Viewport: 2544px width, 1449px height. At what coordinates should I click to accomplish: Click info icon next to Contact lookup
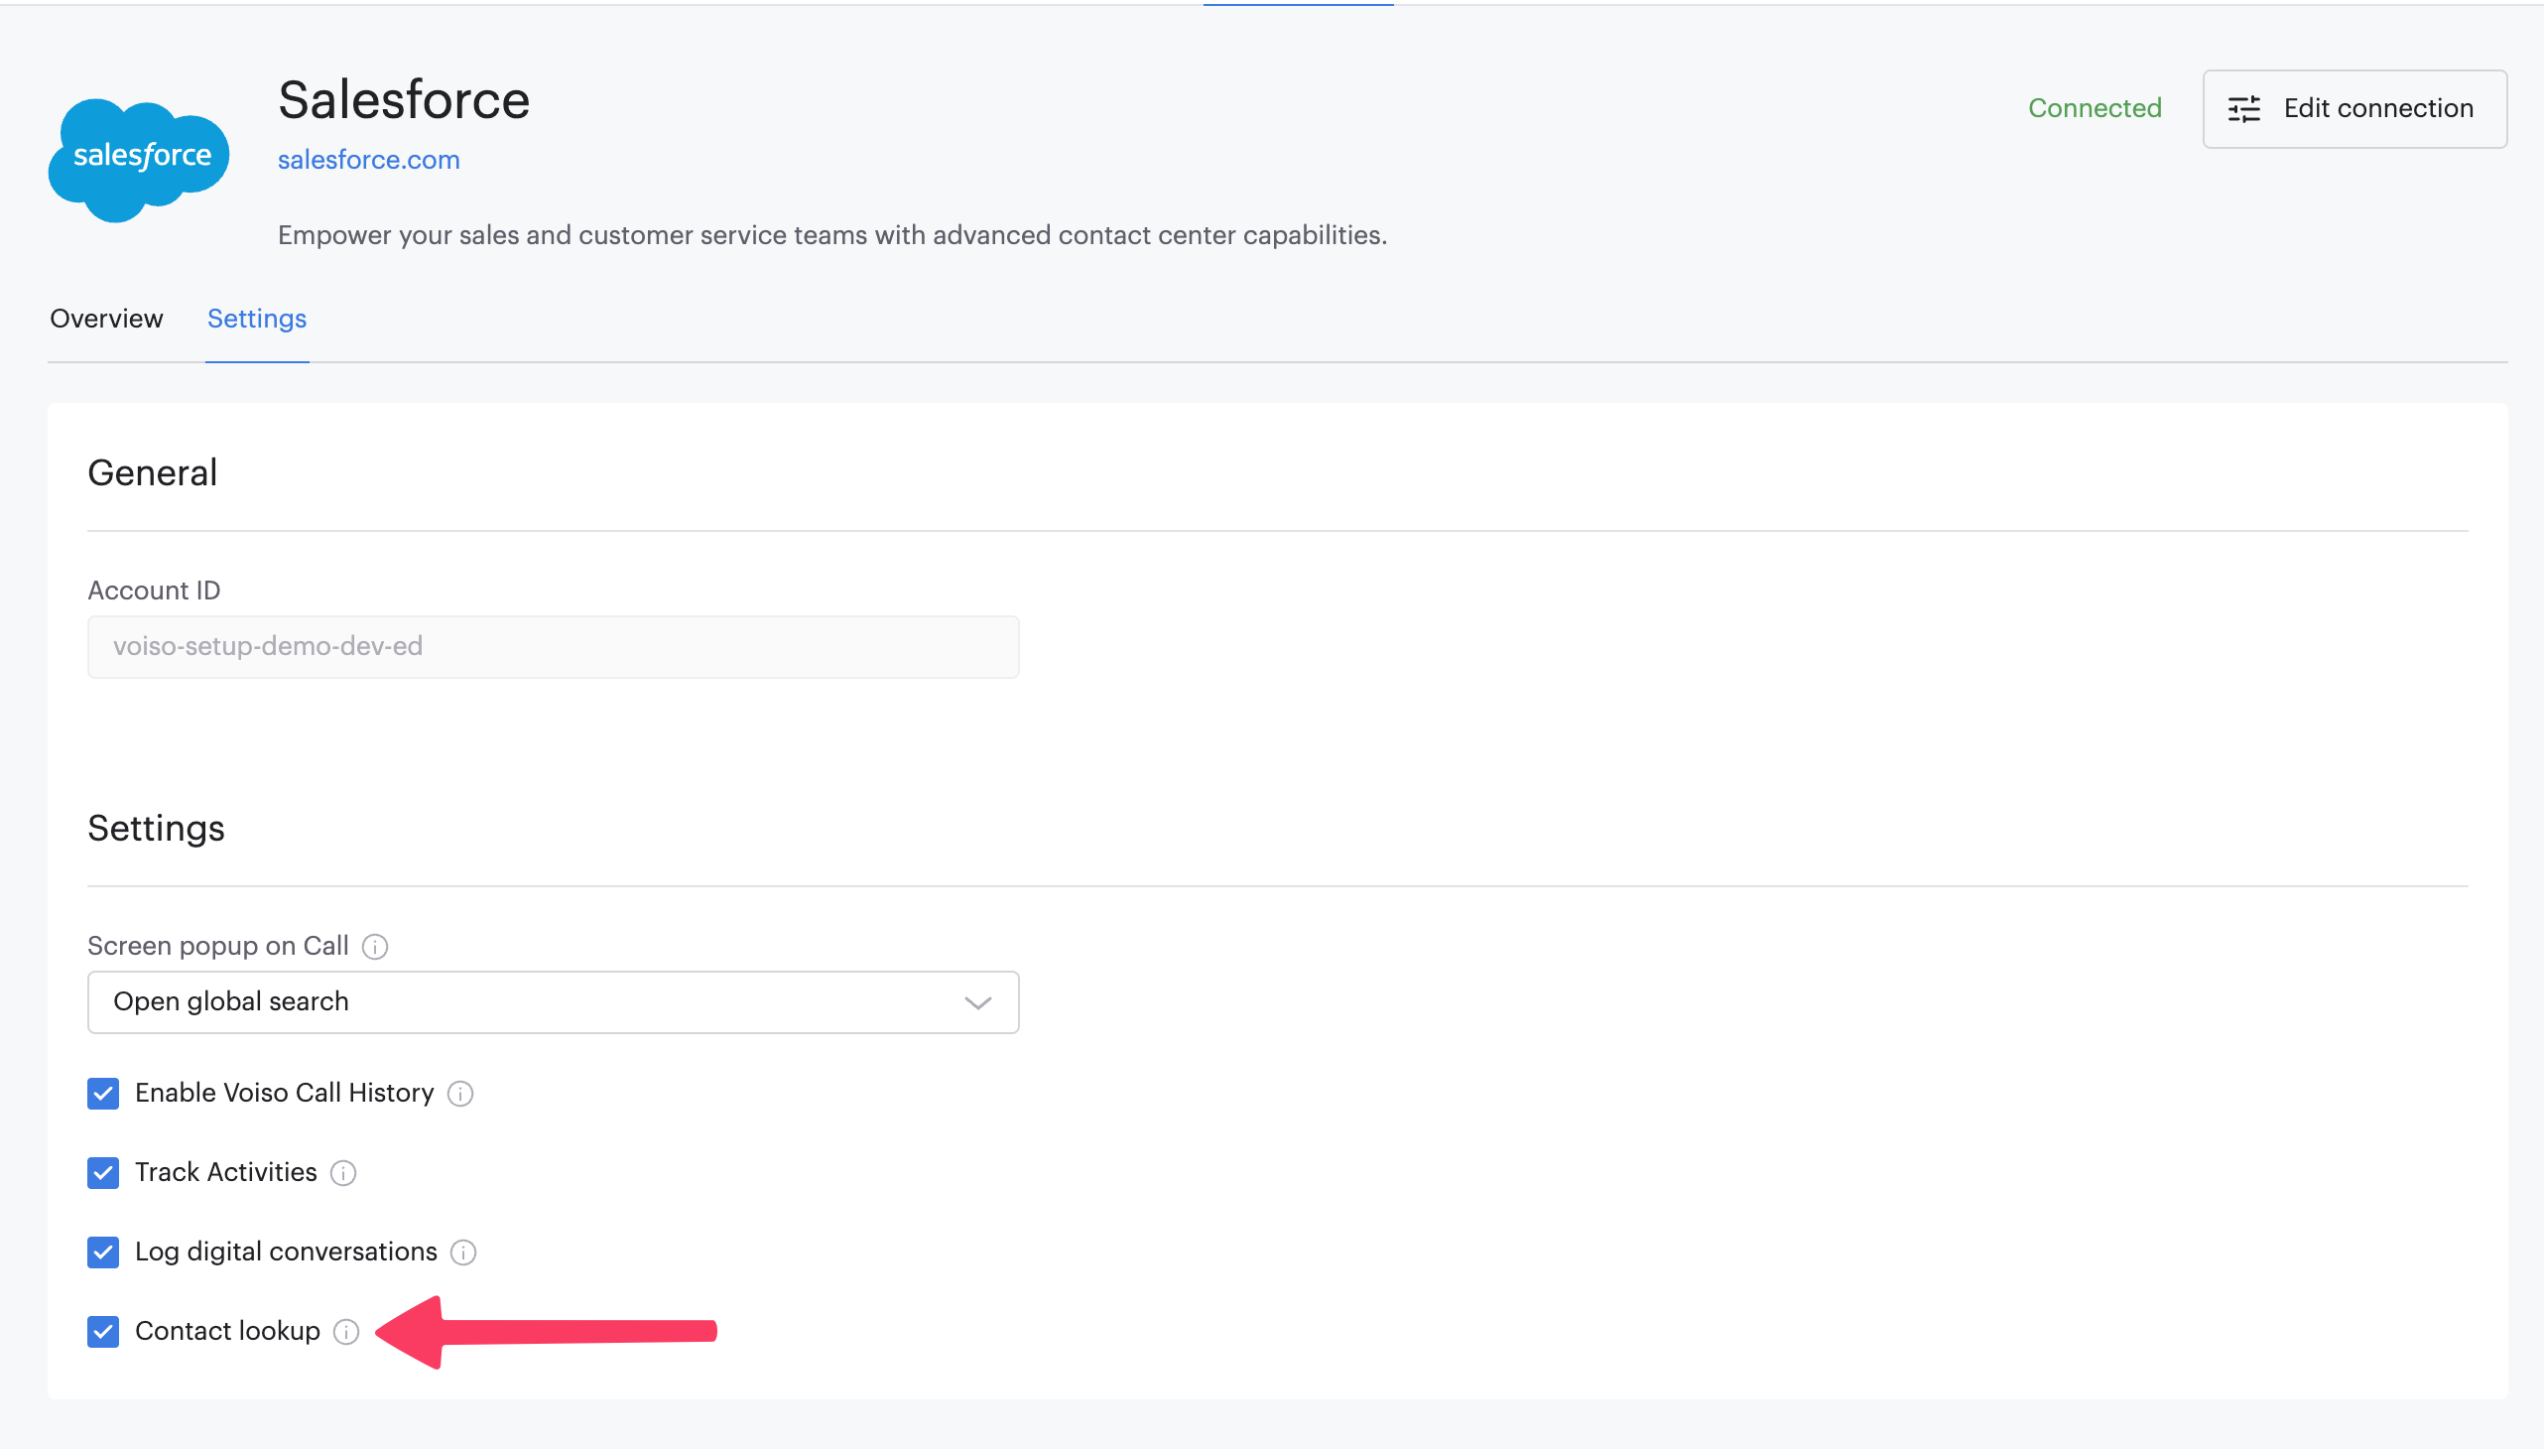(346, 1332)
